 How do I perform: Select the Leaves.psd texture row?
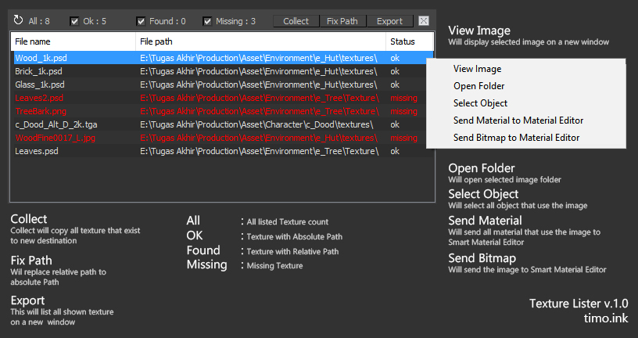(x=36, y=151)
